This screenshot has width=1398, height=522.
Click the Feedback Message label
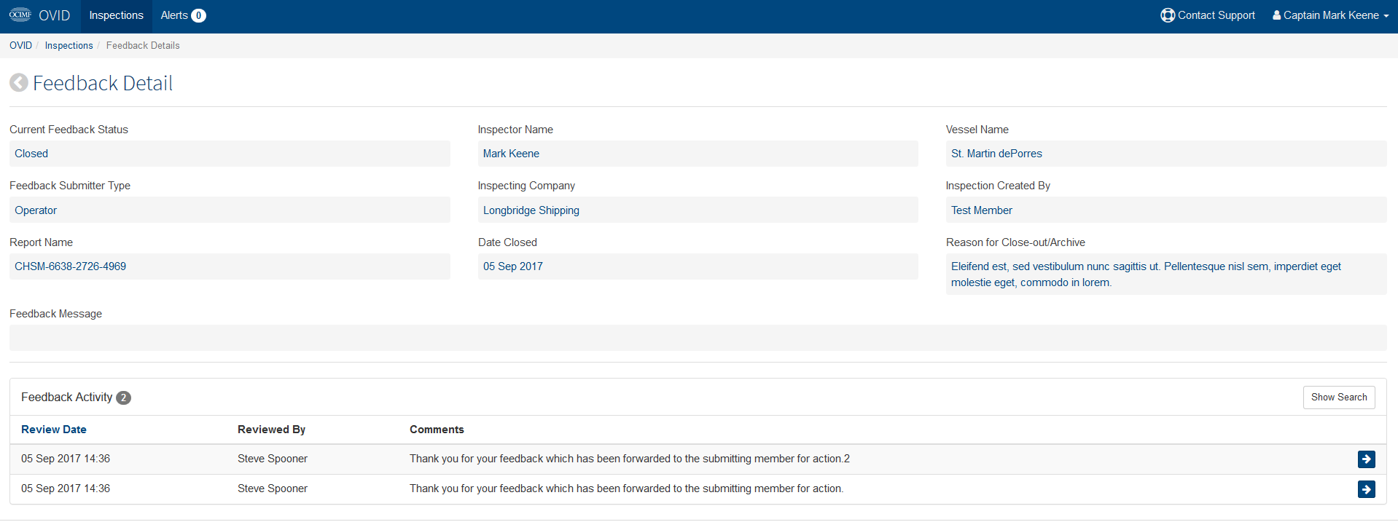click(55, 314)
